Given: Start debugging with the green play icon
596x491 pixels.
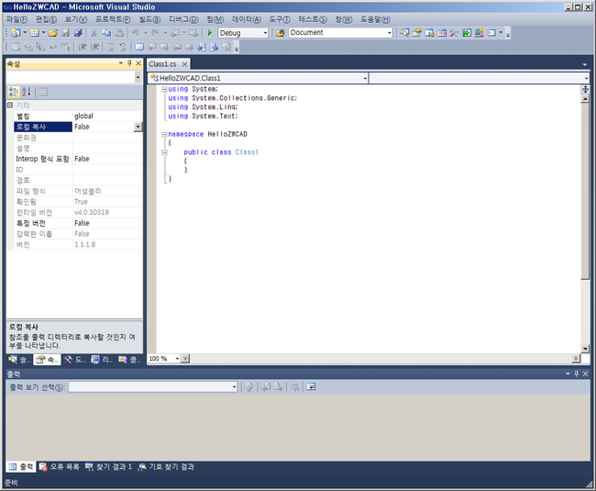Looking at the screenshot, I should pos(209,33).
